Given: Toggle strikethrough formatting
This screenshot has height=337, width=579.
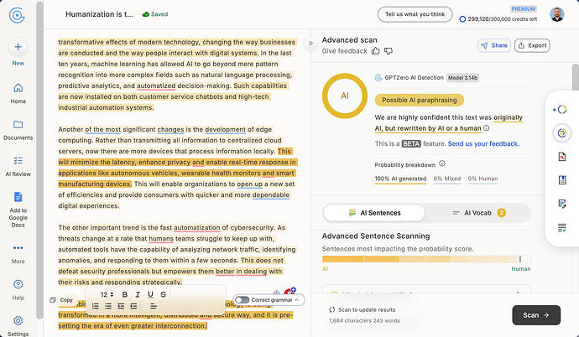Looking at the screenshot, I should 164,294.
